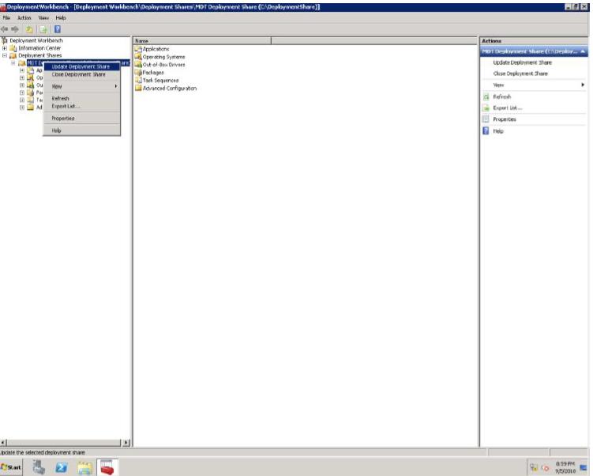The image size is (593, 476).
Task: Open the File menu
Action: click(x=6, y=18)
